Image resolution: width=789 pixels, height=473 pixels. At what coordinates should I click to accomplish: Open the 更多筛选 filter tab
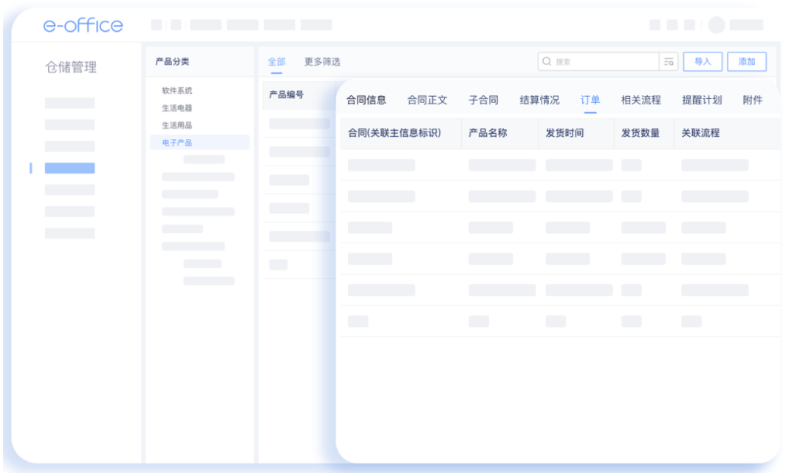pos(322,62)
